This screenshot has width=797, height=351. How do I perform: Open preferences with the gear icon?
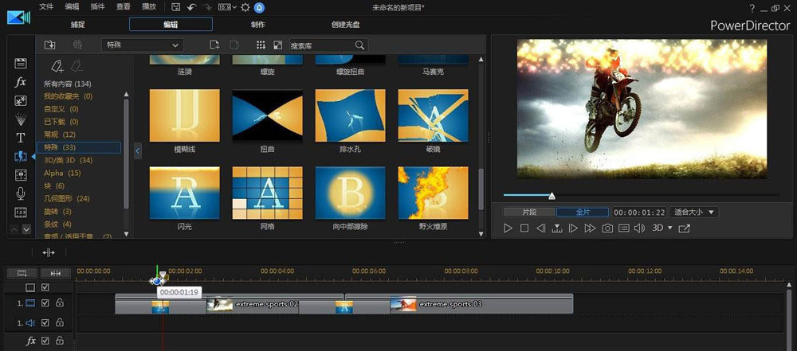tap(245, 7)
